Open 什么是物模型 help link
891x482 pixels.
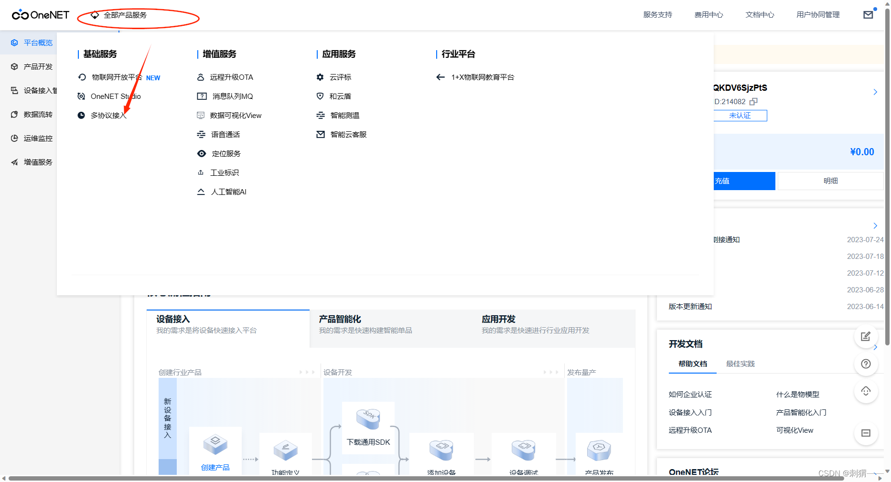click(797, 394)
